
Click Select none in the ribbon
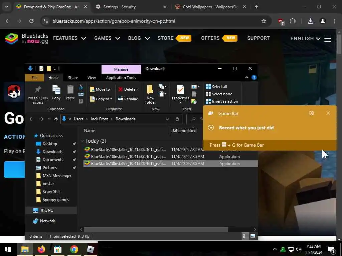pos(219,94)
